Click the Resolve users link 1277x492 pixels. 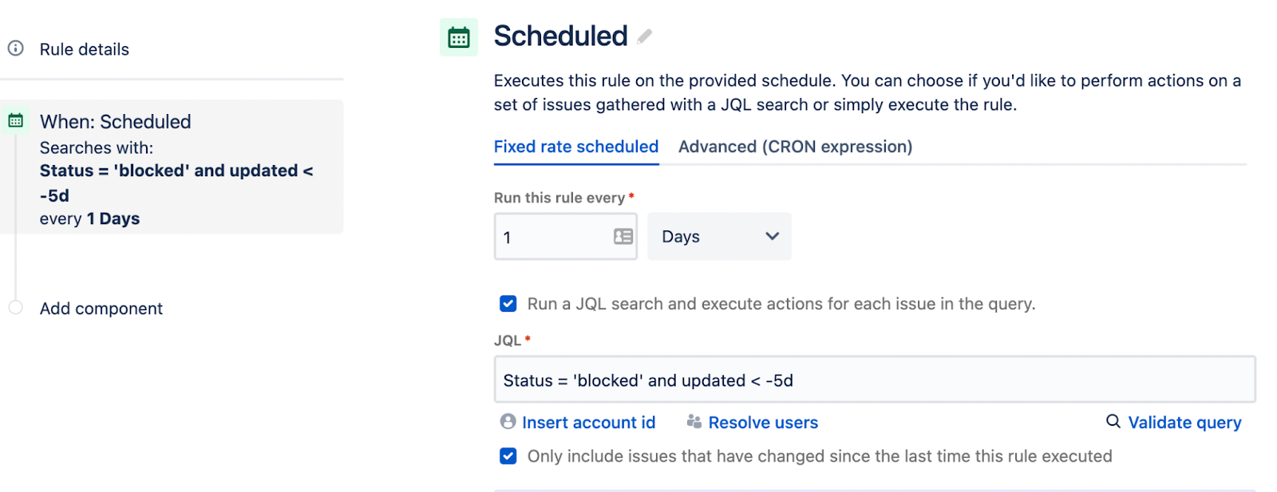tap(762, 422)
